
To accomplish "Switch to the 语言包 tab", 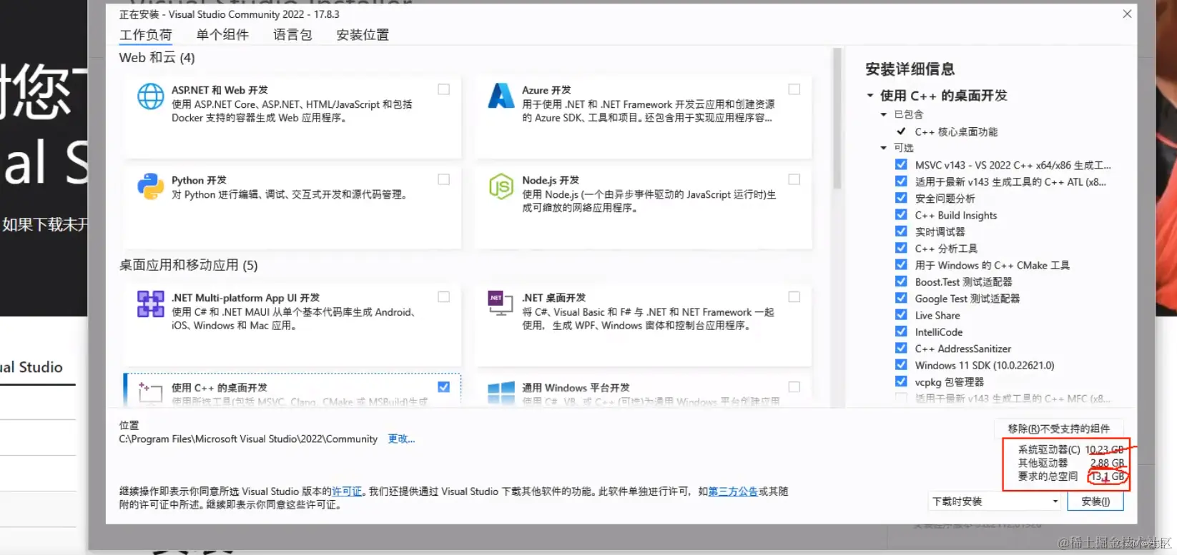I will pyautogui.click(x=292, y=35).
